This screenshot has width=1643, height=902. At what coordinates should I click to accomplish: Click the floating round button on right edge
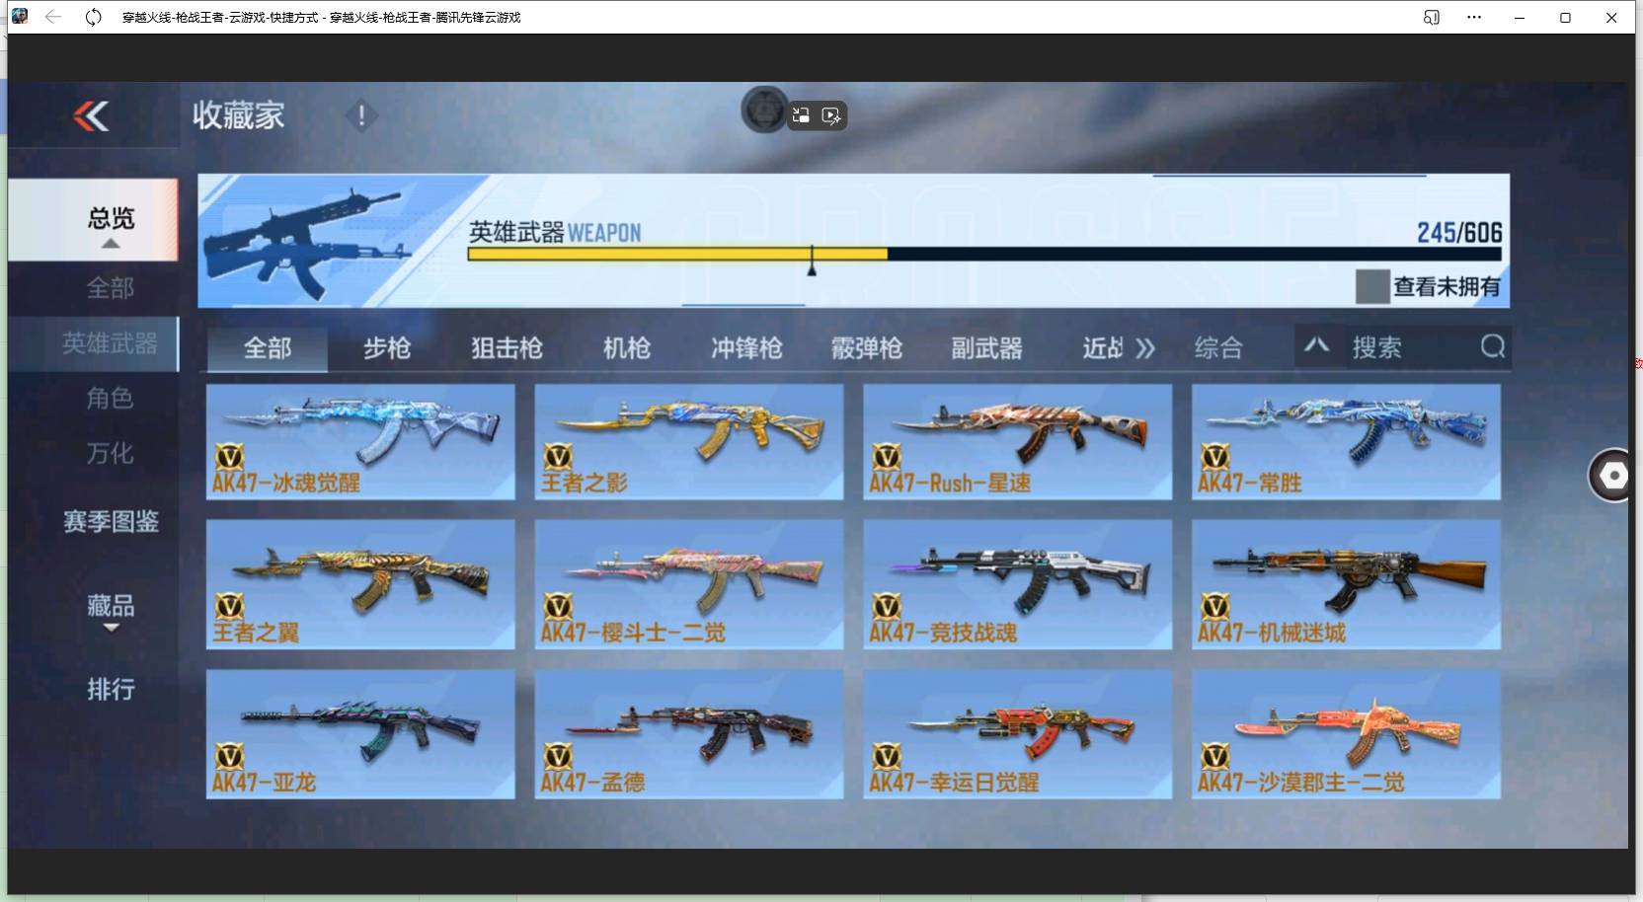(1612, 476)
